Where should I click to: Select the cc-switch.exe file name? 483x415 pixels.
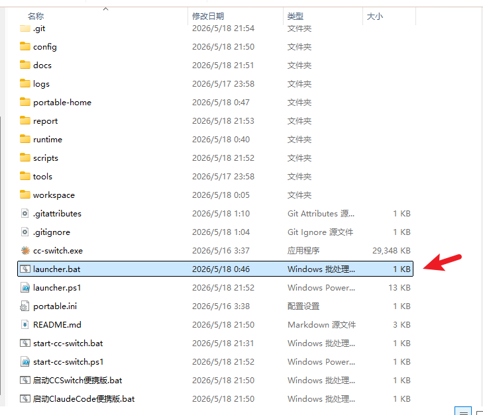pos(58,250)
